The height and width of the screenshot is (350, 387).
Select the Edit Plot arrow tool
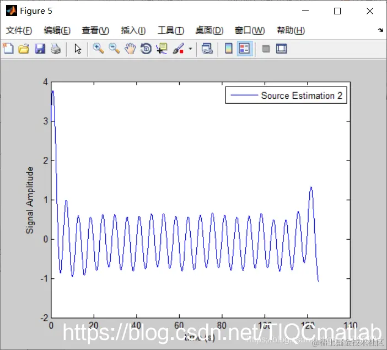coord(78,49)
